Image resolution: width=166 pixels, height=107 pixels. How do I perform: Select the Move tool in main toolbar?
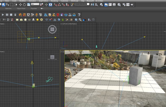click(x=20, y=4)
